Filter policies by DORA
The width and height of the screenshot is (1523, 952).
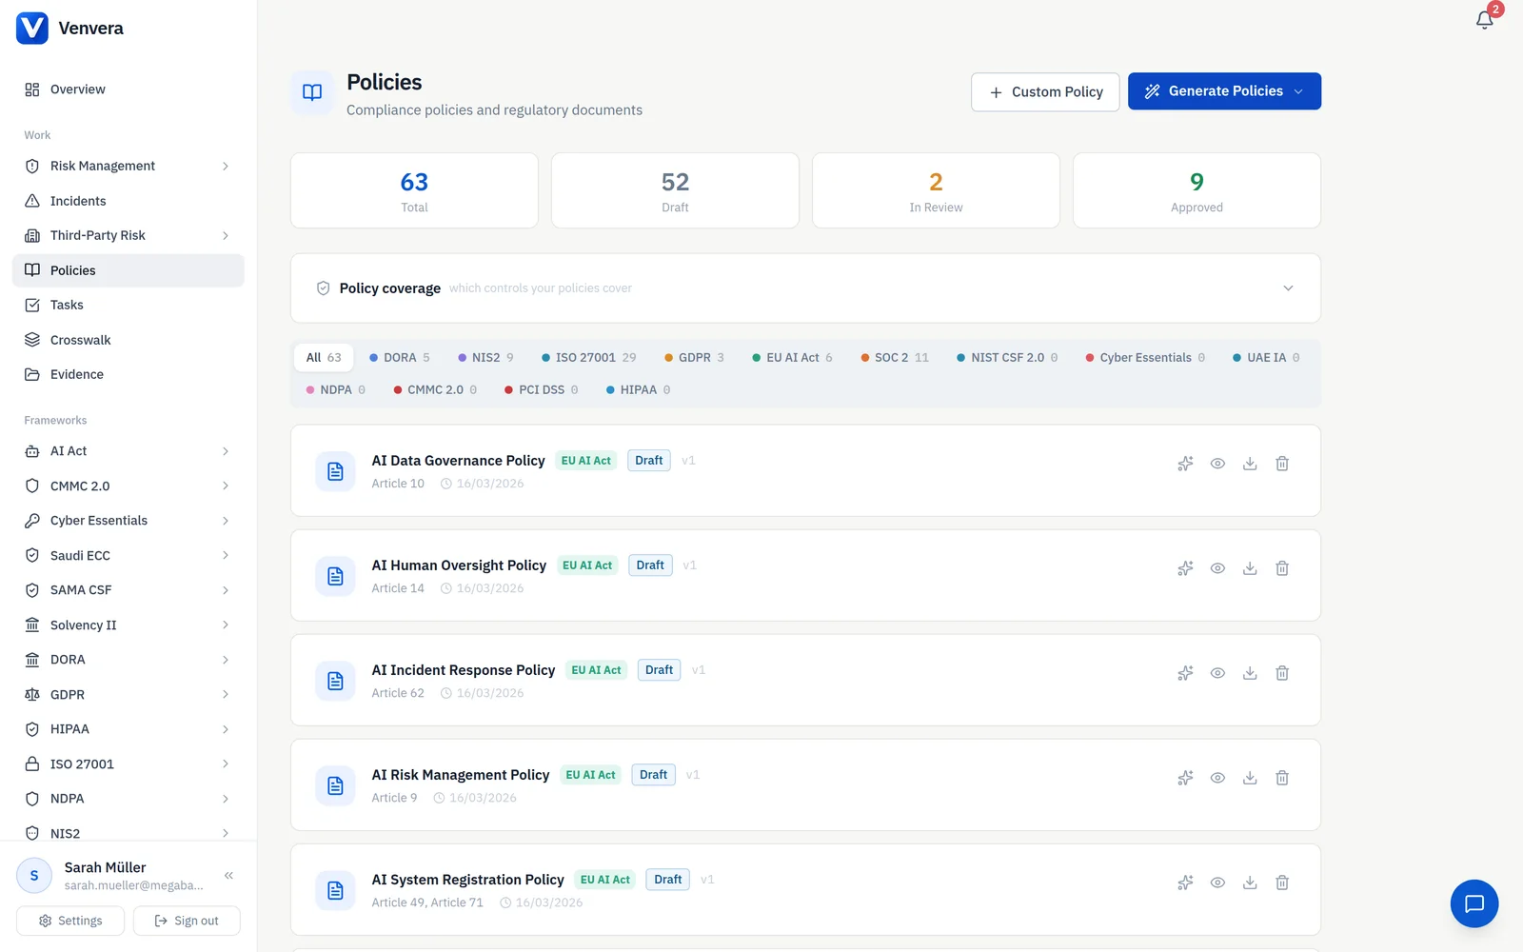click(400, 357)
